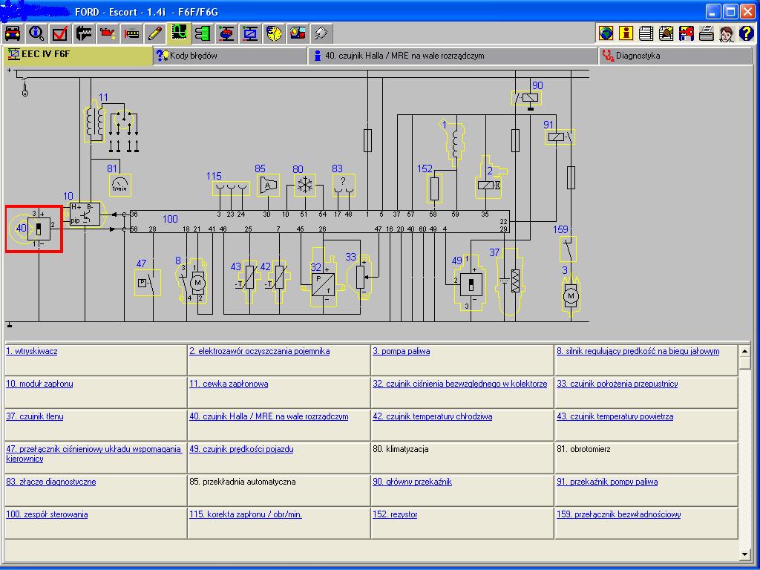This screenshot has width=760, height=570.
Task: Open the Diagnostyka tab
Action: [x=637, y=56]
